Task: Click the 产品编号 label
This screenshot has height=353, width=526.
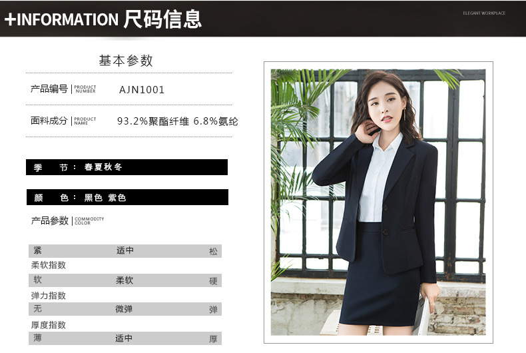Action: point(49,89)
